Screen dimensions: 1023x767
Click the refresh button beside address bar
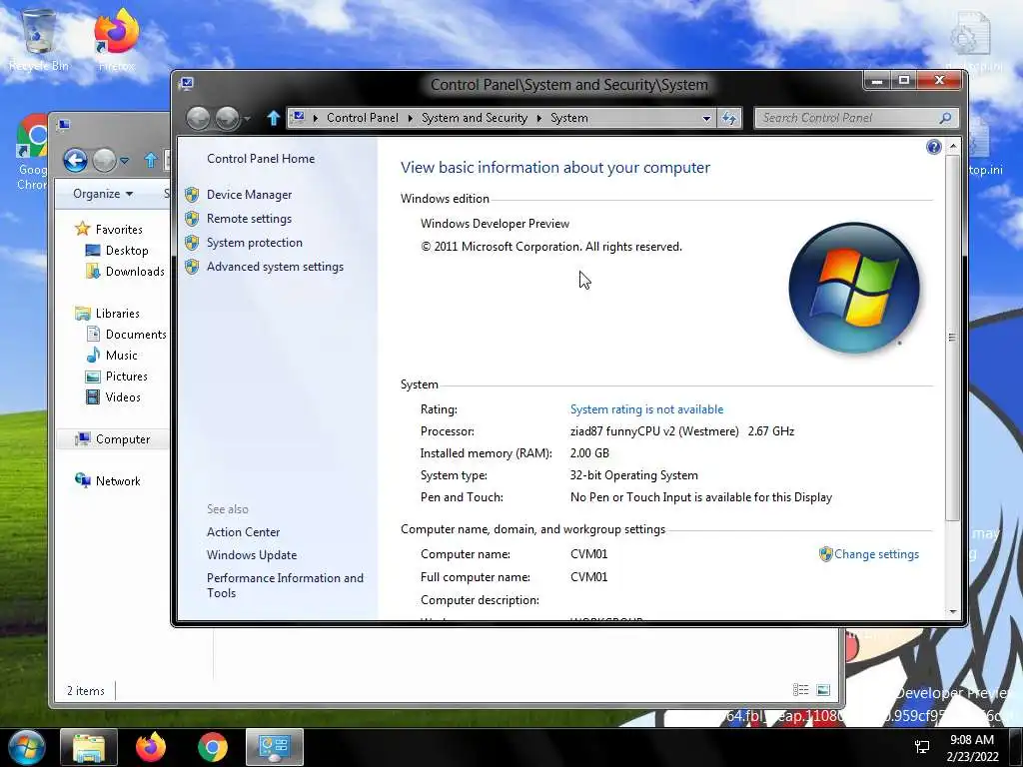point(728,118)
